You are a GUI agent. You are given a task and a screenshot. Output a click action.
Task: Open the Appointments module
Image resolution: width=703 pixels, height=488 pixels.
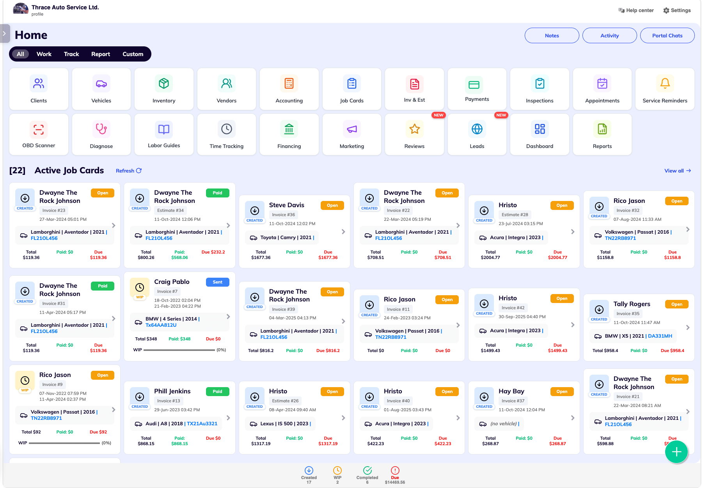point(602,89)
